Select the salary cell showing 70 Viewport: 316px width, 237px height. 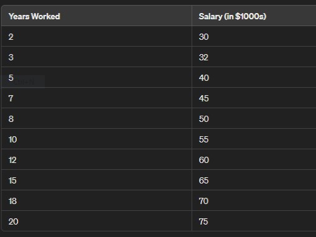(254, 200)
